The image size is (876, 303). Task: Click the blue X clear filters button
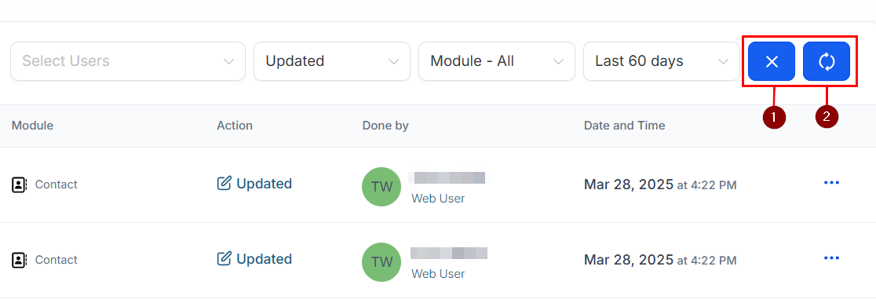coord(771,61)
